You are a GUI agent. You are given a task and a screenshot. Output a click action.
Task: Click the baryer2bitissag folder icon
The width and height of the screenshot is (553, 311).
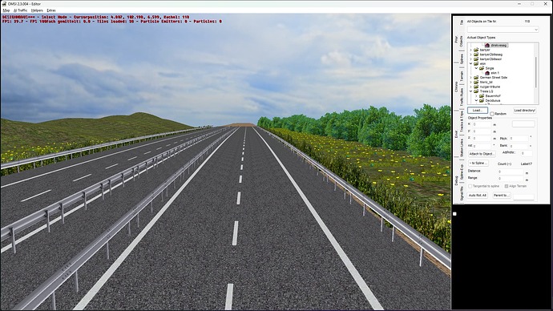(x=476, y=55)
